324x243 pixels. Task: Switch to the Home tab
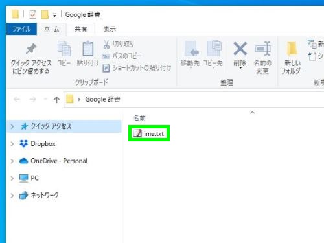[x=51, y=29]
